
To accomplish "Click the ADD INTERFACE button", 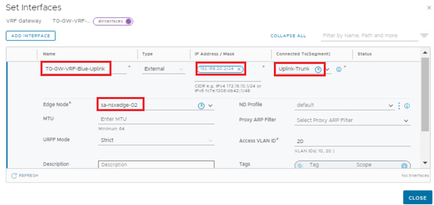I will coord(30,36).
